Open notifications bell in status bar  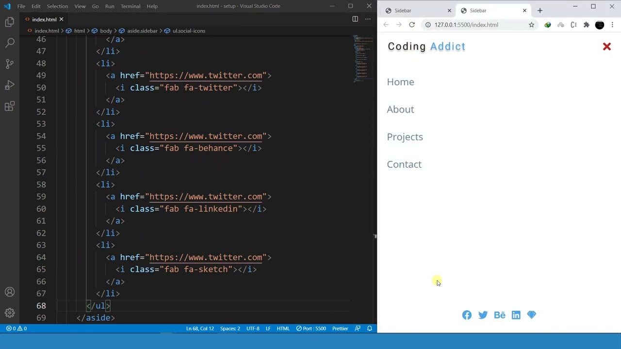370,329
